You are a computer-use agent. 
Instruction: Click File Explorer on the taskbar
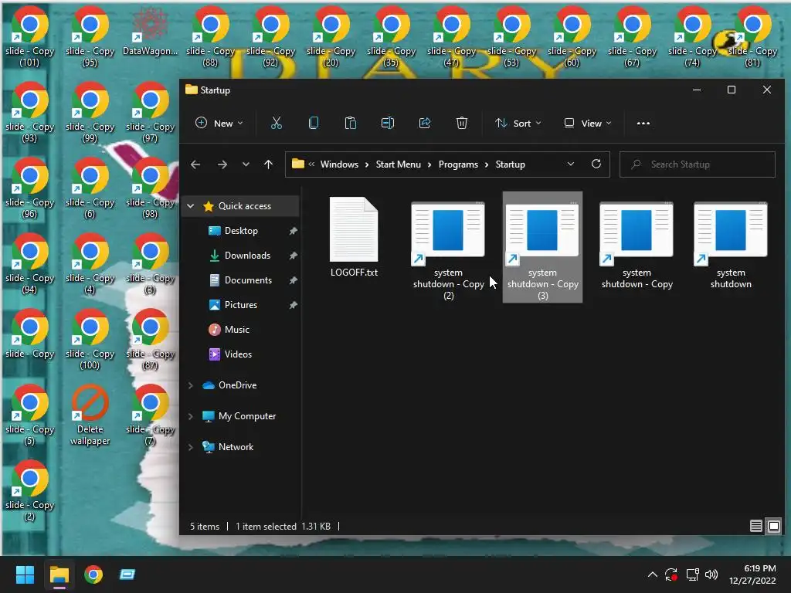59,574
